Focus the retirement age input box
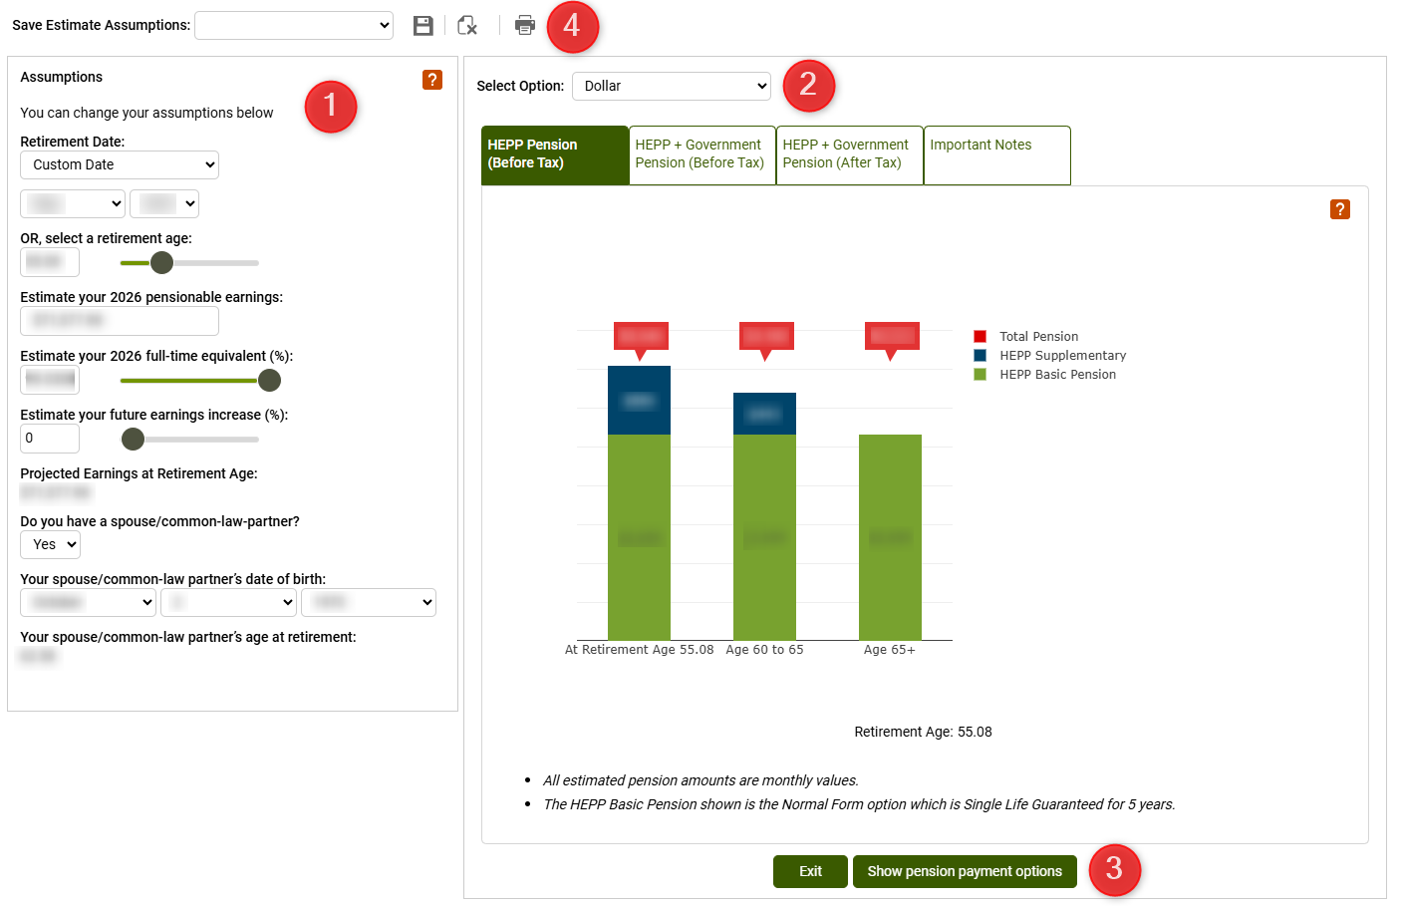Image resolution: width=1401 pixels, height=909 pixels. 50,263
